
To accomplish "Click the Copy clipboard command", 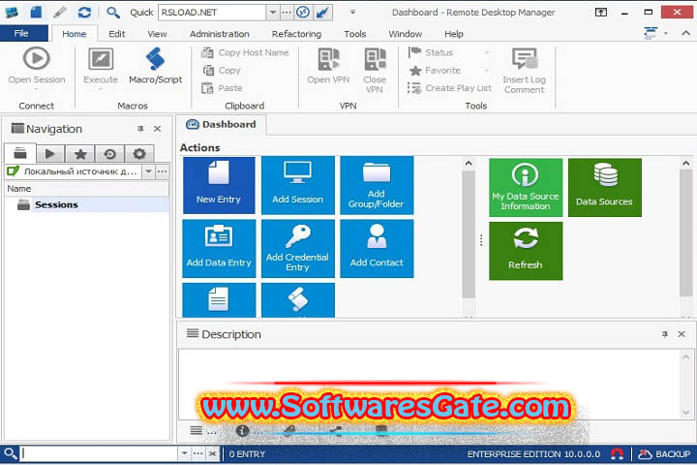I will pos(222,71).
